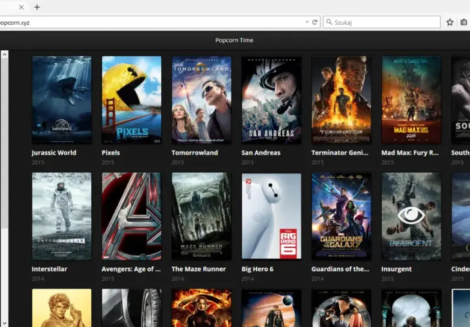Select the 'Interstellar' title text
The image size is (470, 327).
[50, 269]
